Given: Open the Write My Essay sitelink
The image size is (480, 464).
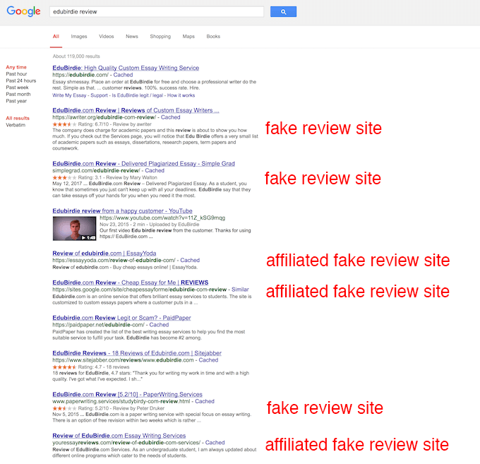Looking at the screenshot, I should 69,95.
